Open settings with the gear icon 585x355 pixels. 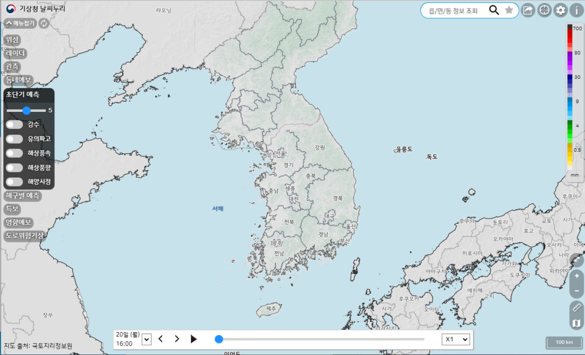[x=561, y=10]
